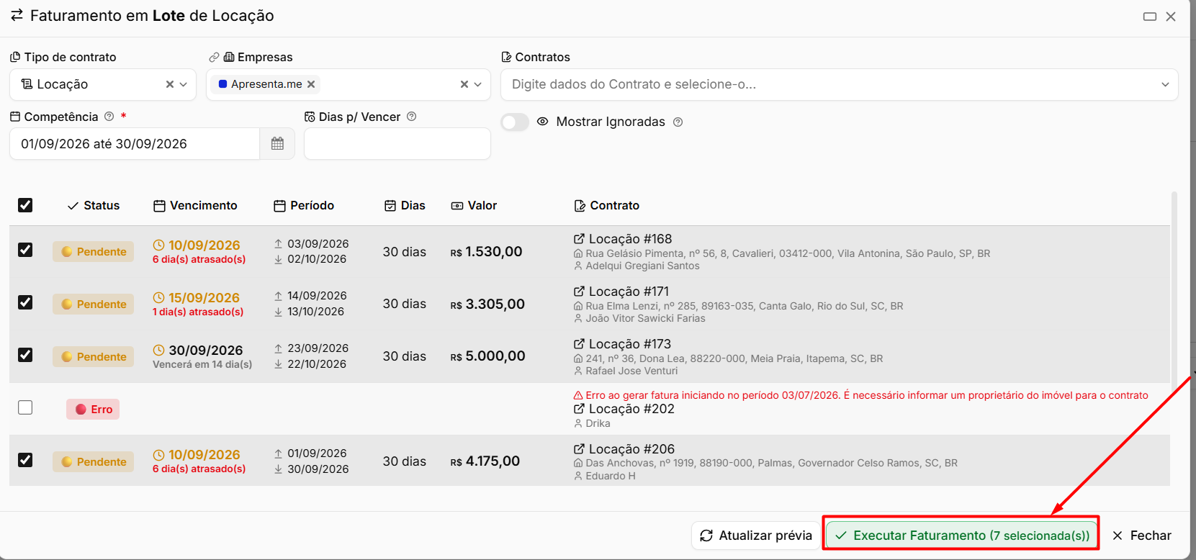Open the calendar picker for Competência

tap(277, 144)
